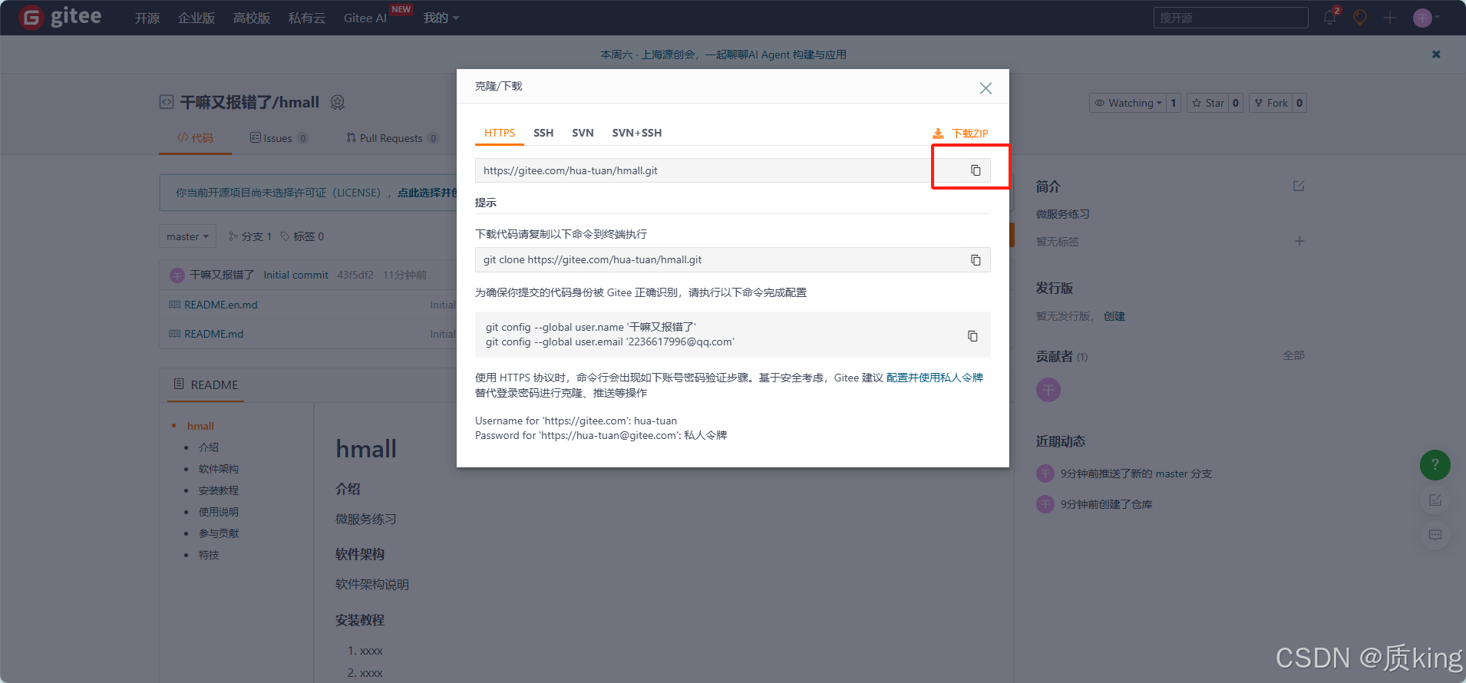The image size is (1466, 683).
Task: Open the 干嘛又报错了/hmall repository title
Action: pyautogui.click(x=249, y=102)
